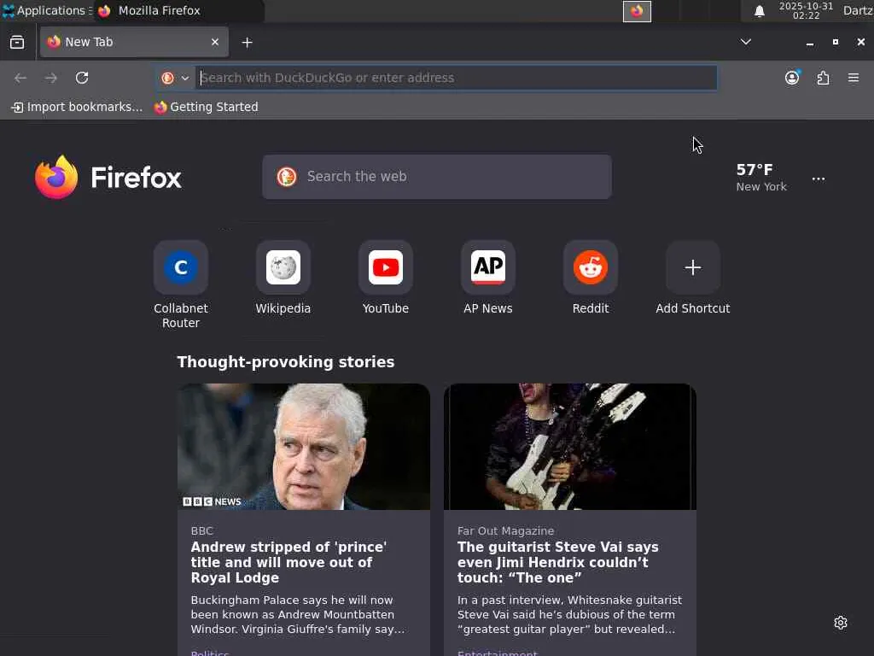Screen dimensions: 874x656
Task: Click the Firefox logo on new tab page
Action: pyautogui.click(x=108, y=178)
